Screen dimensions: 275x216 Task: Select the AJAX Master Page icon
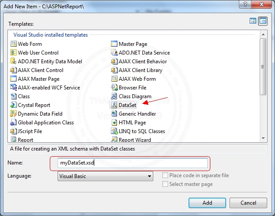click(x=14, y=79)
